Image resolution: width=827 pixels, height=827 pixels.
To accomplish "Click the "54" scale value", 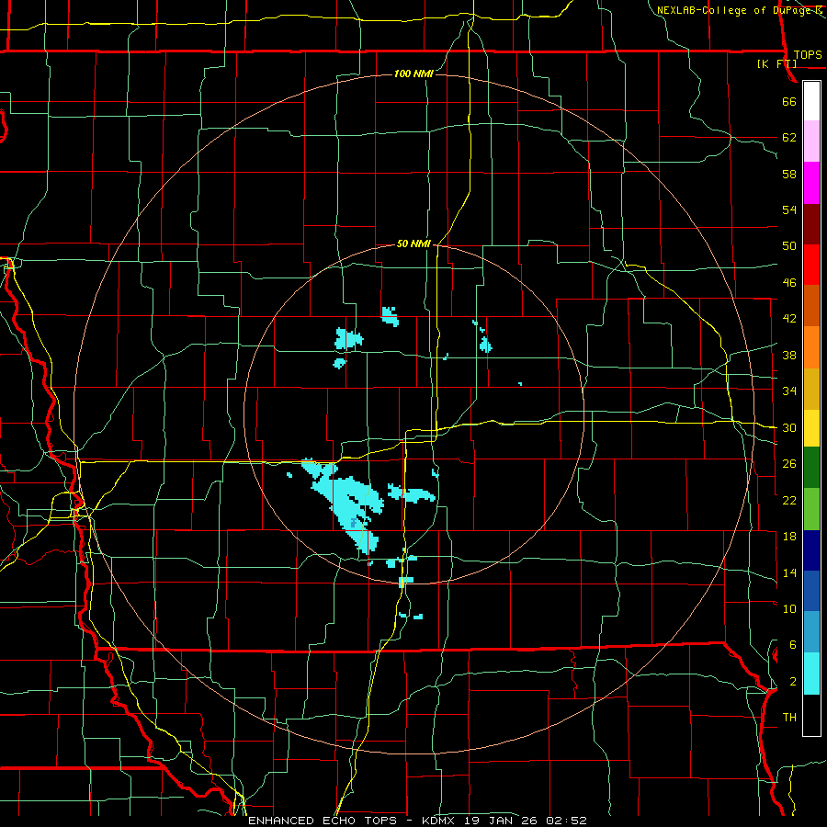I will tap(789, 210).
